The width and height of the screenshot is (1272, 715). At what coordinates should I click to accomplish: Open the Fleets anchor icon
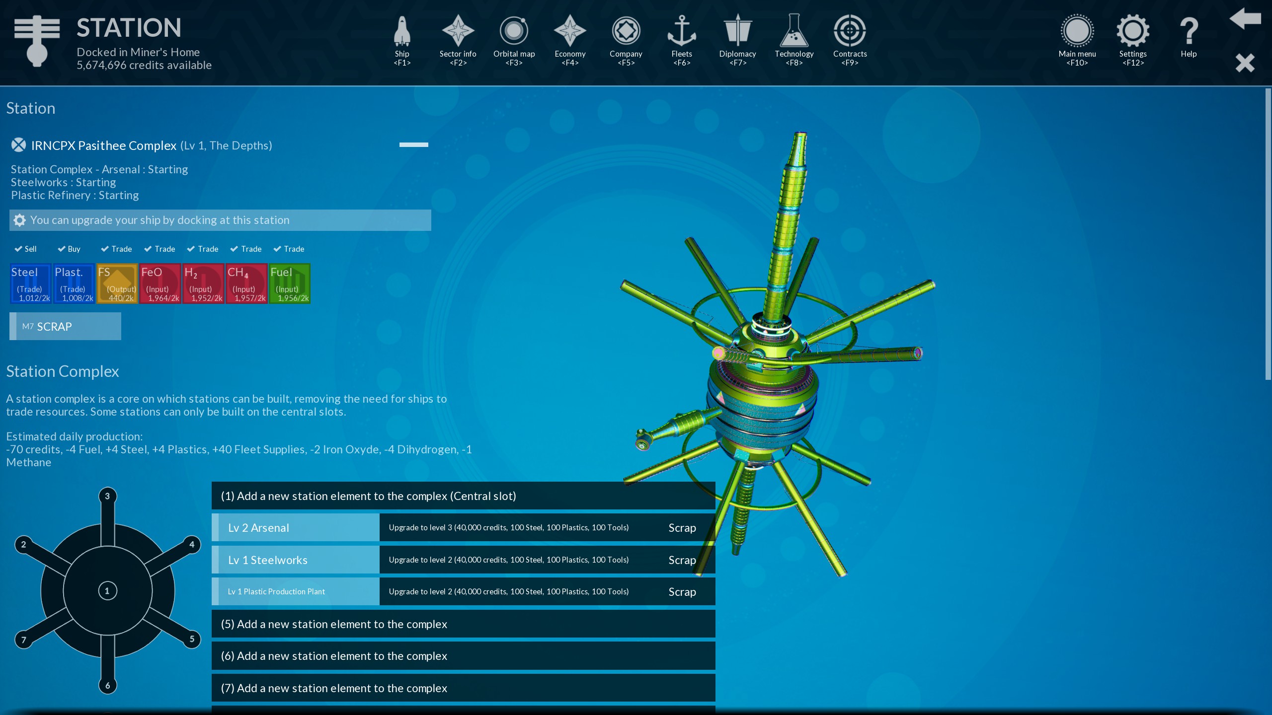[681, 32]
